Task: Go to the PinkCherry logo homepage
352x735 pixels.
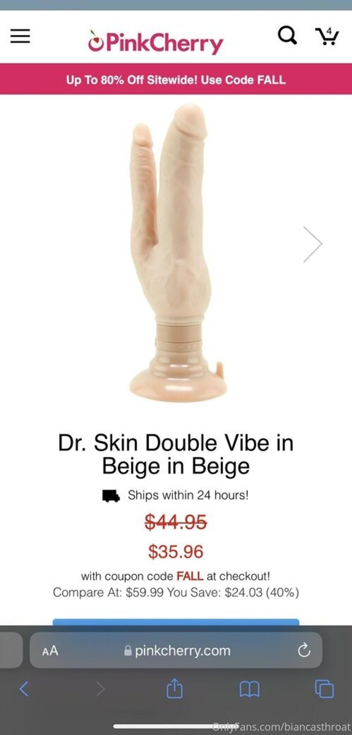Action: coord(155,43)
